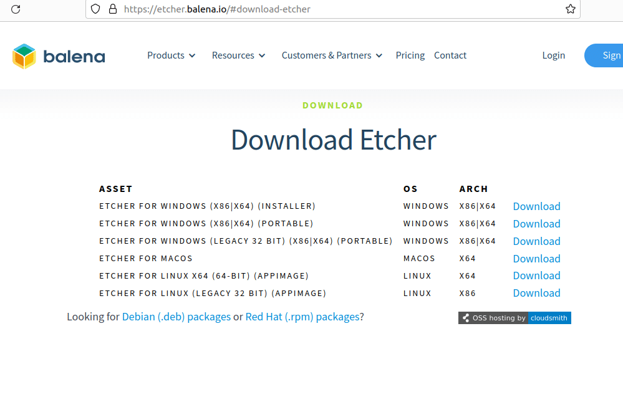This screenshot has height=412, width=623.
Task: Click the 'Download Etcher' heading
Action: coord(334,140)
